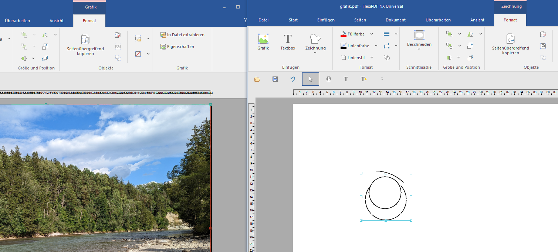The image size is (558, 252).
Task: Click the undo arrow icon
Action: tap(293, 79)
